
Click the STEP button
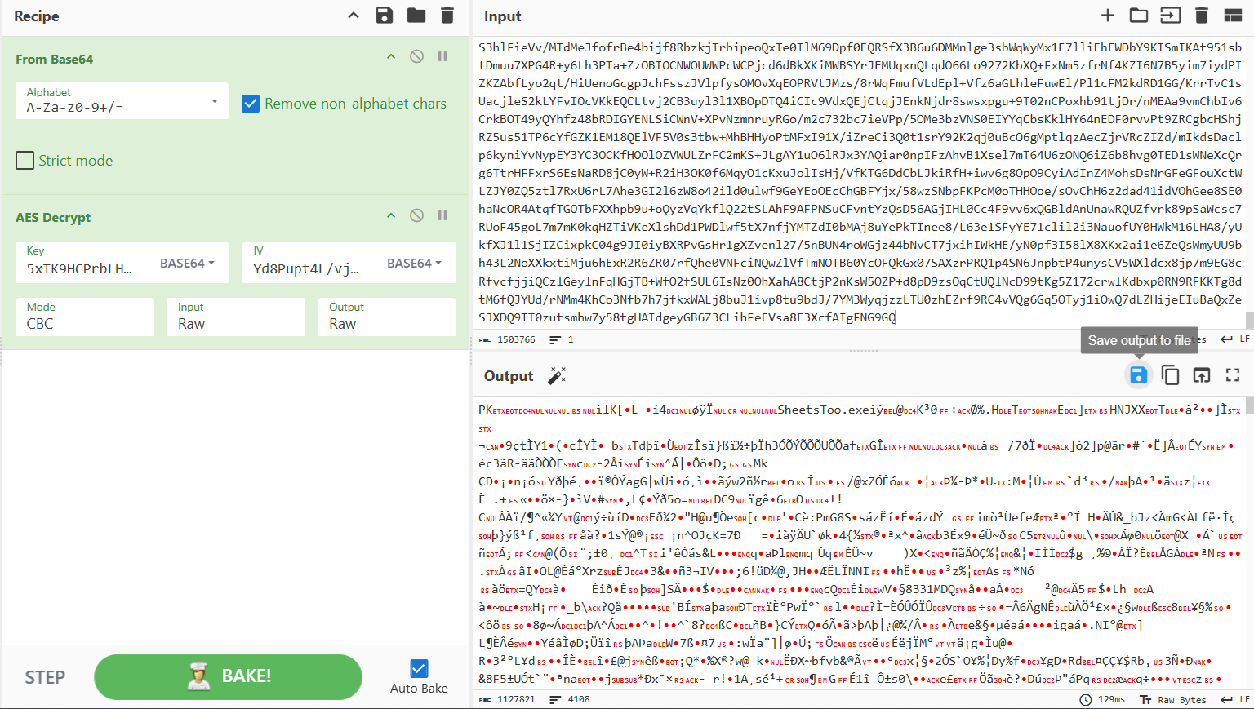[45, 677]
